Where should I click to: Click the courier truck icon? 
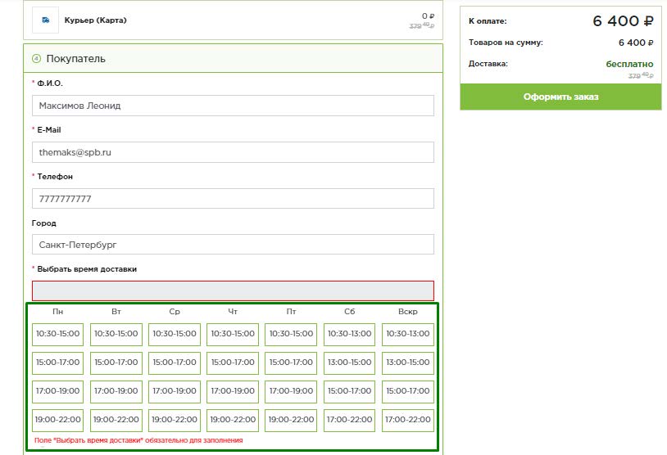(x=46, y=20)
